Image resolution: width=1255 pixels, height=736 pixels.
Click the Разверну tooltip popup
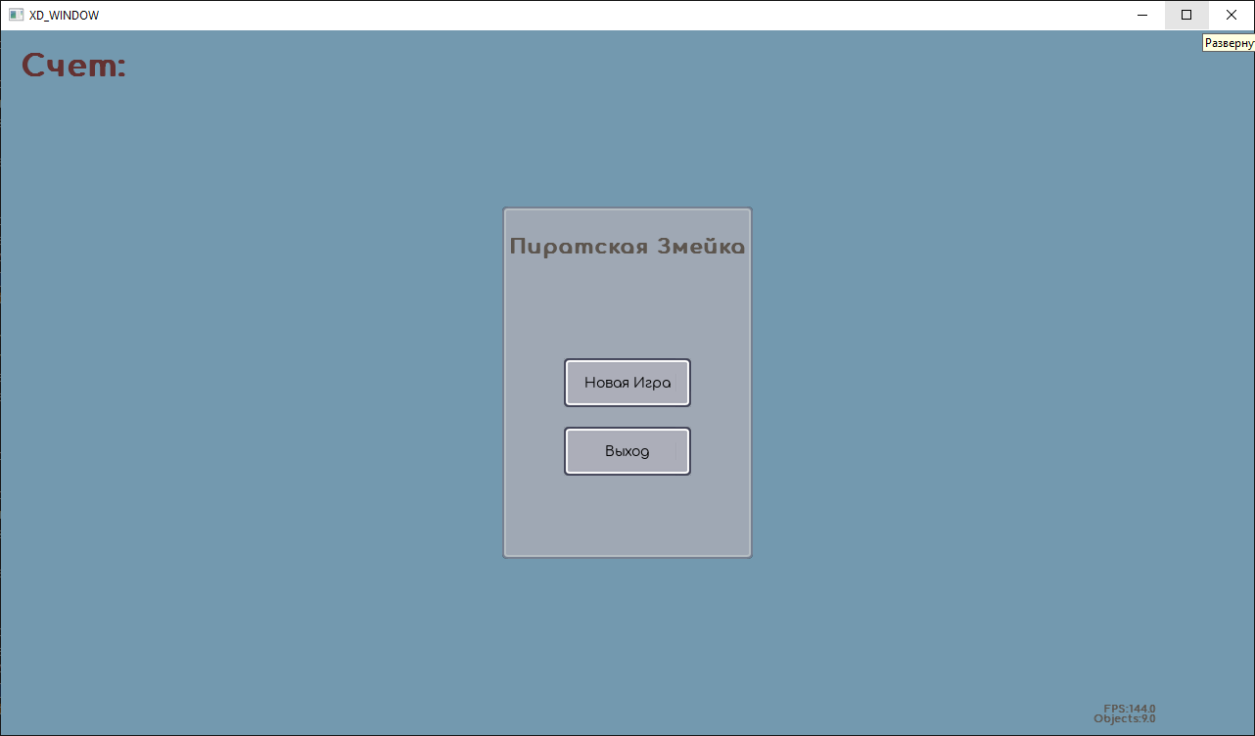(1229, 44)
